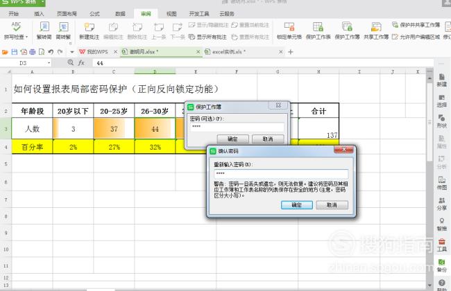
Task: Select the cell containing 37
Action: coord(114,129)
